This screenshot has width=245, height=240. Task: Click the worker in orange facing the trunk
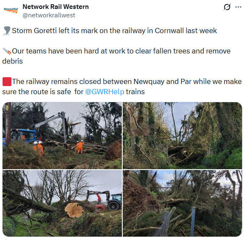(x=80, y=147)
